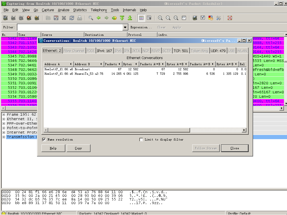Open the Internals menu
The width and height of the screenshot is (287, 215).
coord(129,10)
